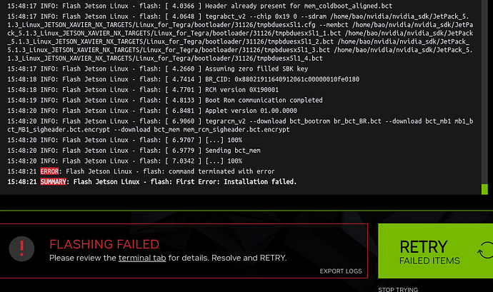The image size is (493, 292).
Task: Click the red exclamation error icon
Action: point(21,249)
